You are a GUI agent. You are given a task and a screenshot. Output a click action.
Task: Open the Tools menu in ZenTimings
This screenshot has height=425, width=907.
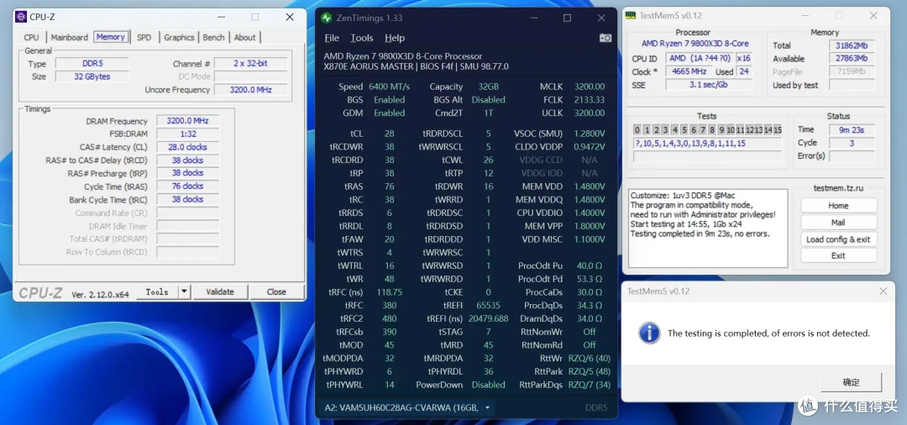click(361, 38)
